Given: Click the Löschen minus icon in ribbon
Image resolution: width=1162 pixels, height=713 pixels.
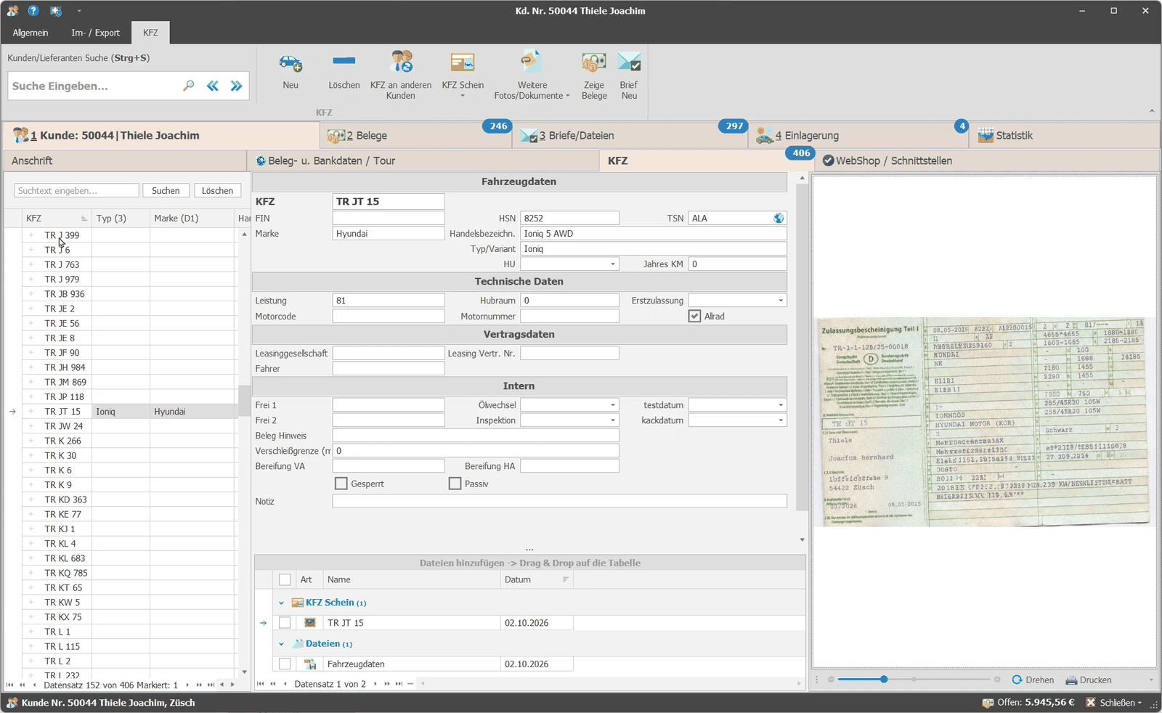Looking at the screenshot, I should 344,61.
